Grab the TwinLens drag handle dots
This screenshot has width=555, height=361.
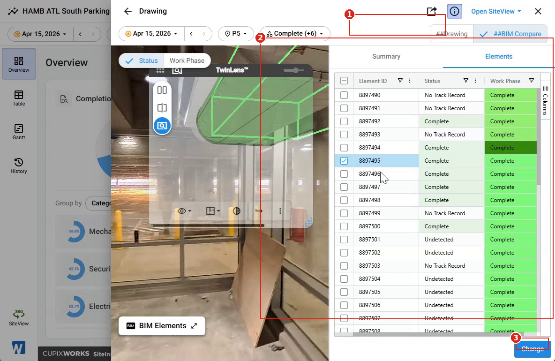tap(160, 70)
